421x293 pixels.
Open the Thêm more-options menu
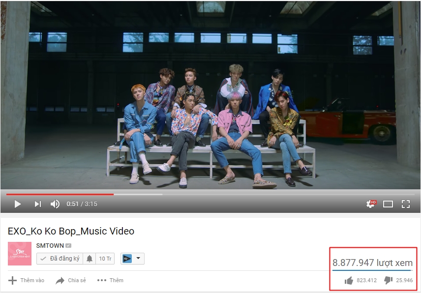click(x=110, y=280)
